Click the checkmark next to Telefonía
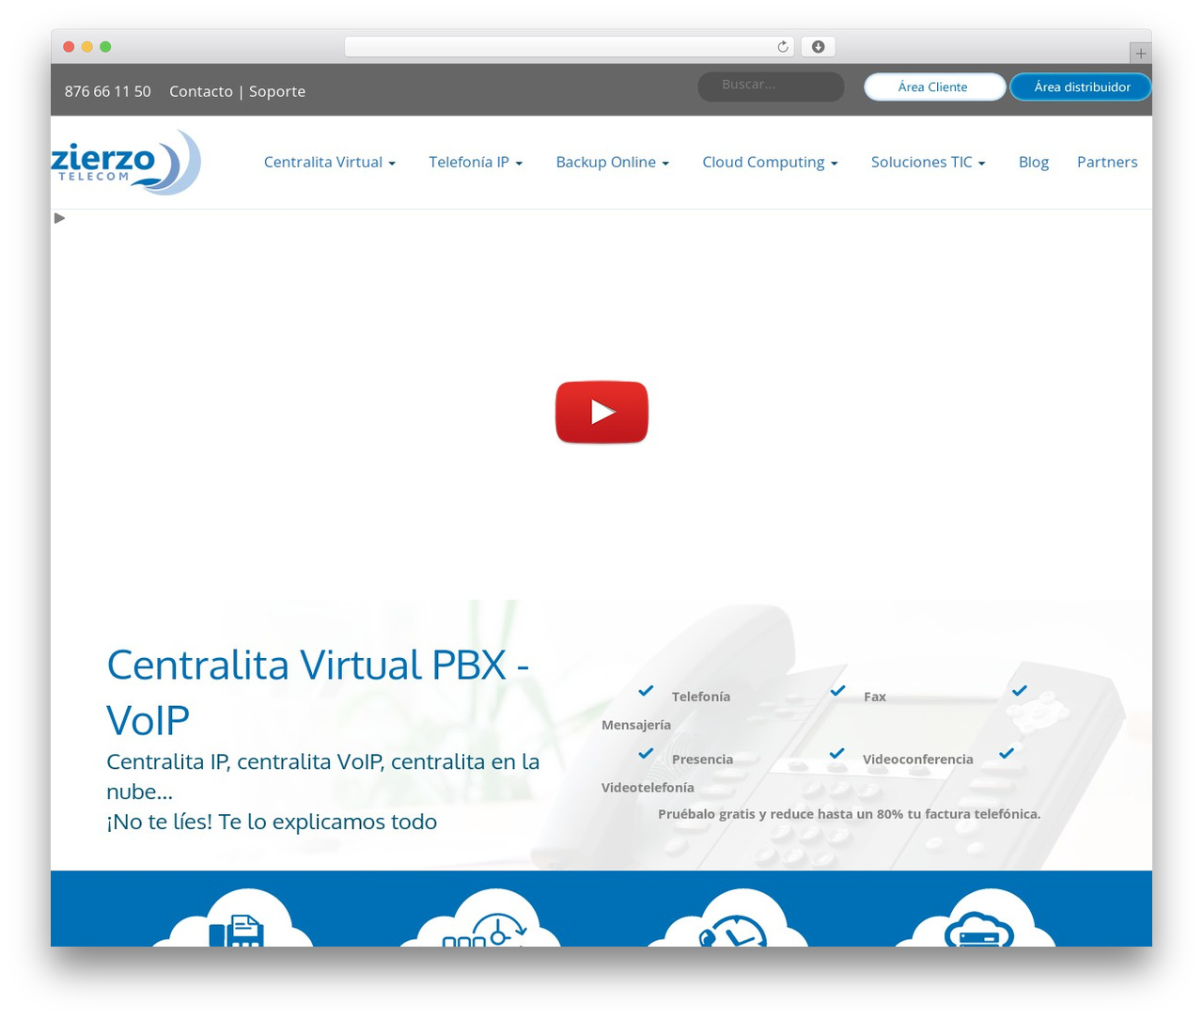The image size is (1203, 1019). (x=646, y=690)
